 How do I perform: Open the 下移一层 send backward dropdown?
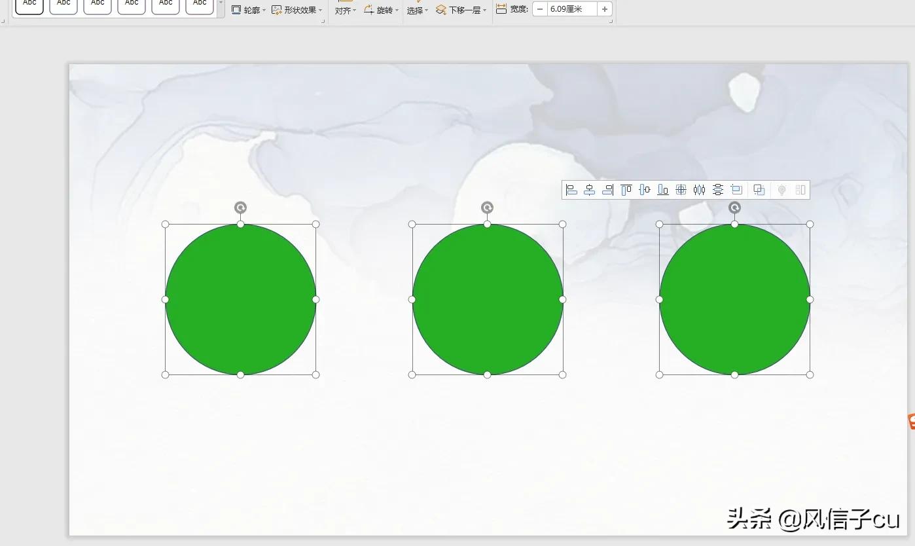(x=461, y=10)
